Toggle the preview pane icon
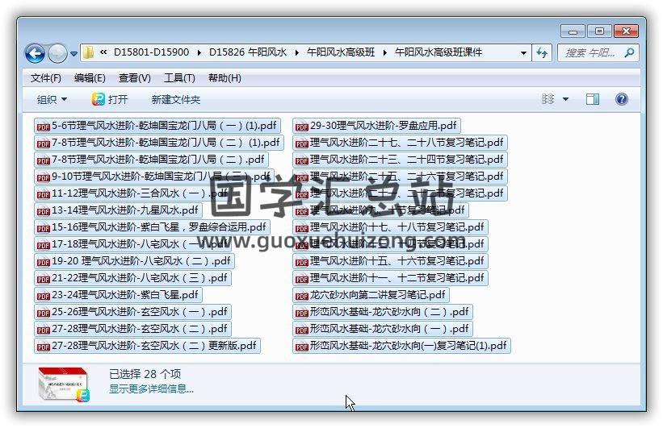This screenshot has height=428, width=663. click(x=593, y=99)
